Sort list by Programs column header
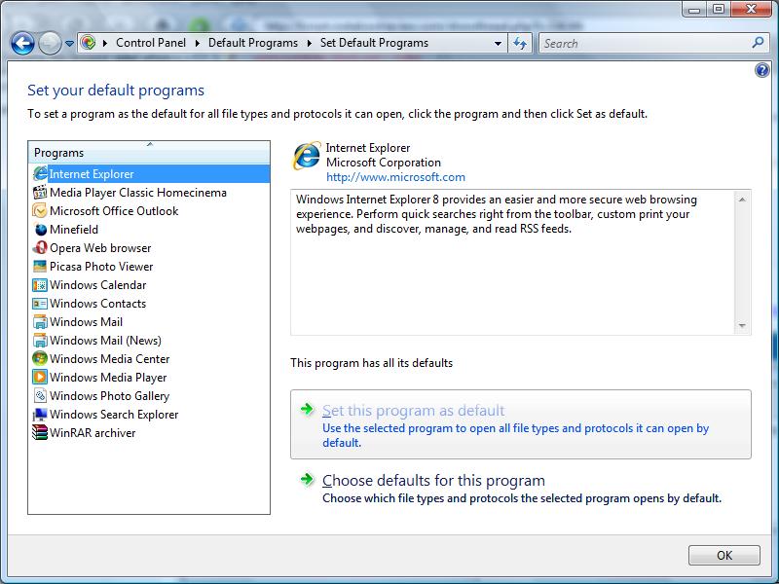The image size is (779, 584). click(x=149, y=153)
